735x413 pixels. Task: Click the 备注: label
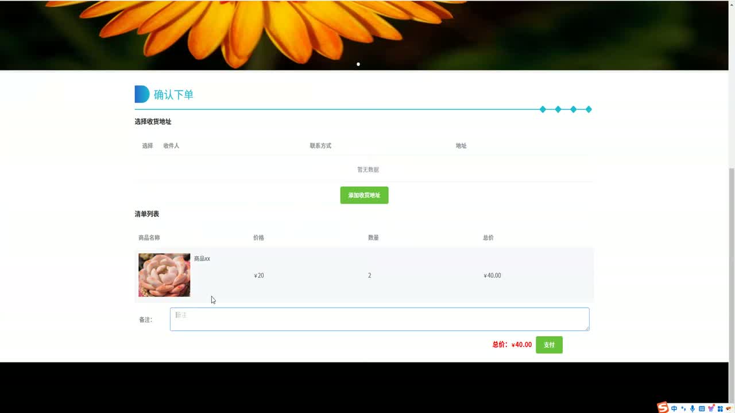145,320
